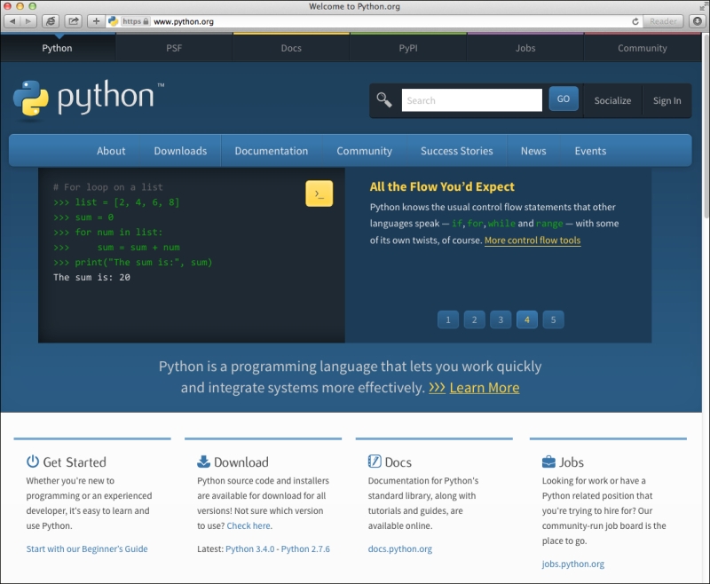Click the code line "The sum is: 20"
This screenshot has width=710, height=584.
pyautogui.click(x=91, y=277)
